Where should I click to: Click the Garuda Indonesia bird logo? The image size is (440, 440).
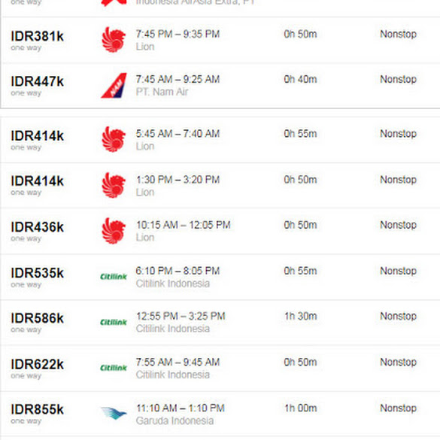tap(114, 414)
